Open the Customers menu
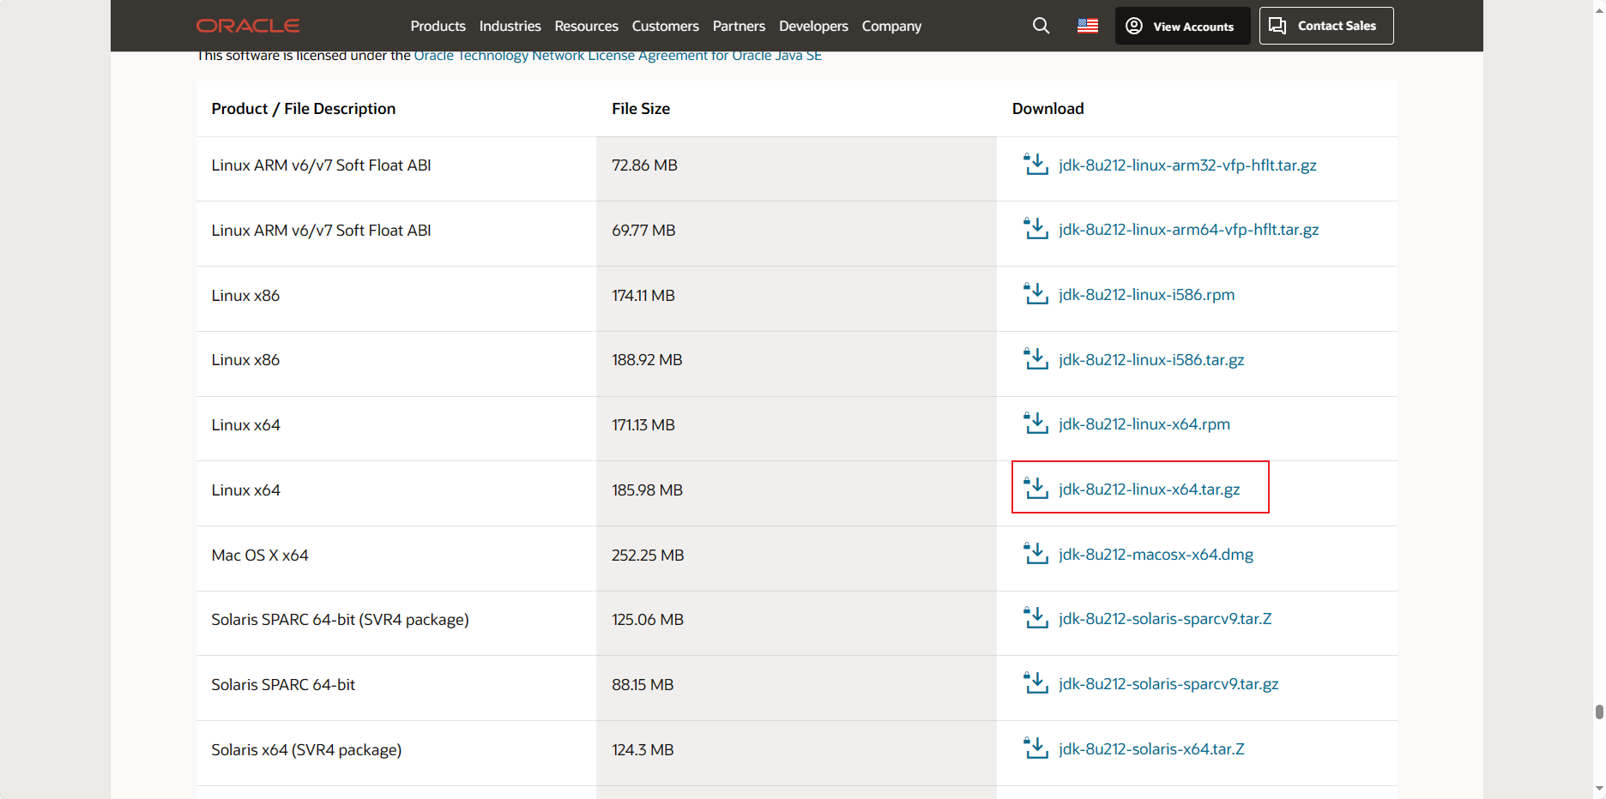Viewport: 1606px width, 799px height. point(665,26)
